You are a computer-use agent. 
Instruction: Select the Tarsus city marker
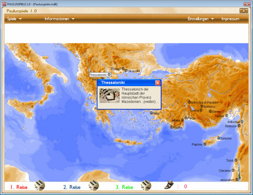point(227,116)
